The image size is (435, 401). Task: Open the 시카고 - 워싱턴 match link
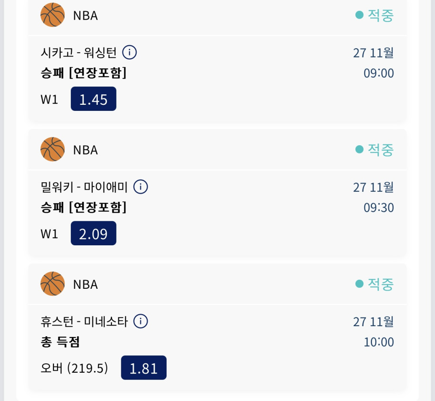coord(79,53)
